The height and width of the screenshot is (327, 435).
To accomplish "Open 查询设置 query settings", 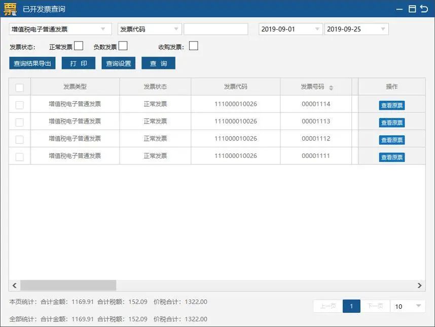I will point(118,63).
